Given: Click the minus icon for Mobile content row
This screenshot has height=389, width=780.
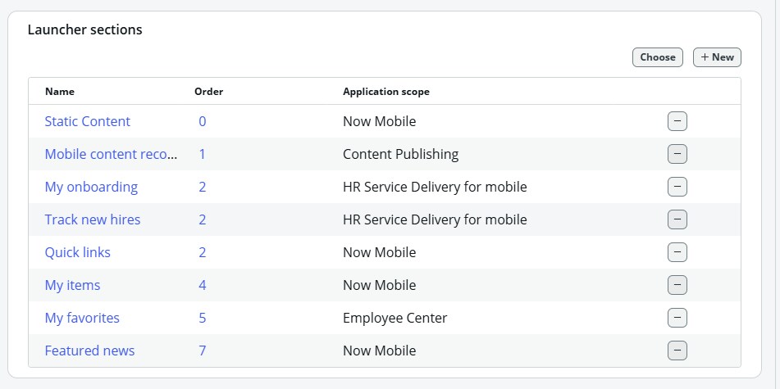Looking at the screenshot, I should click(677, 154).
